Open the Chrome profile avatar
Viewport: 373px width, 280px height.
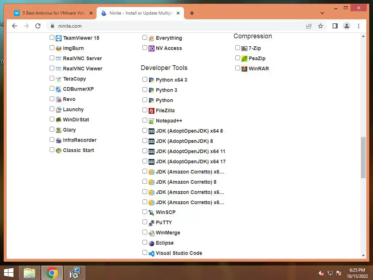pyautogui.click(x=347, y=26)
